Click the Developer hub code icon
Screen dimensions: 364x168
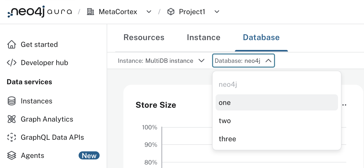pos(12,63)
